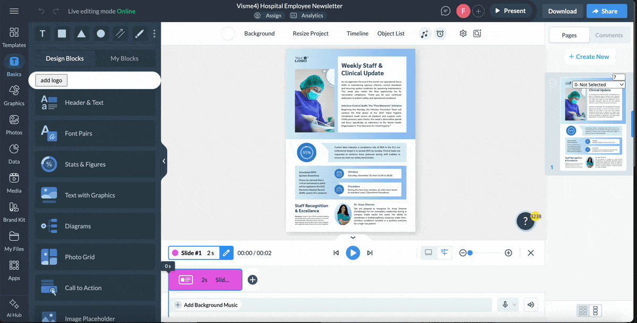The width and height of the screenshot is (637, 323).
Task: Select the square shape tool
Action: click(62, 33)
